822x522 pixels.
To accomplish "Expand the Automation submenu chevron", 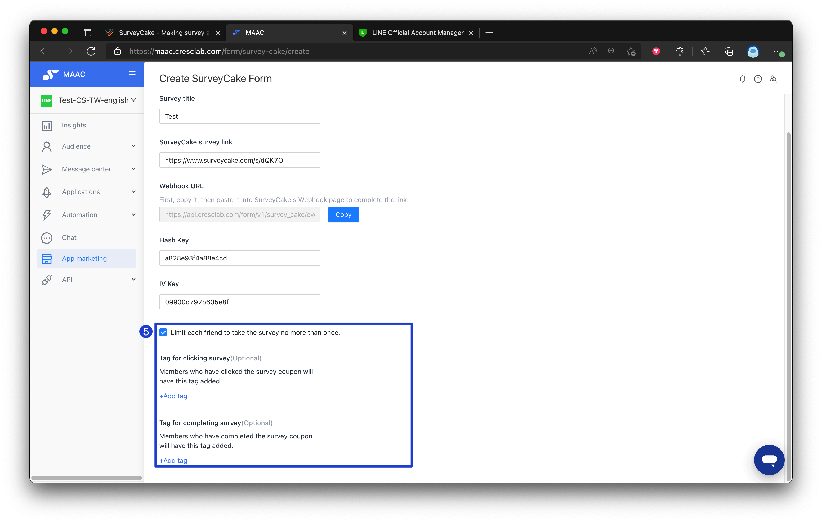I will pyautogui.click(x=133, y=215).
